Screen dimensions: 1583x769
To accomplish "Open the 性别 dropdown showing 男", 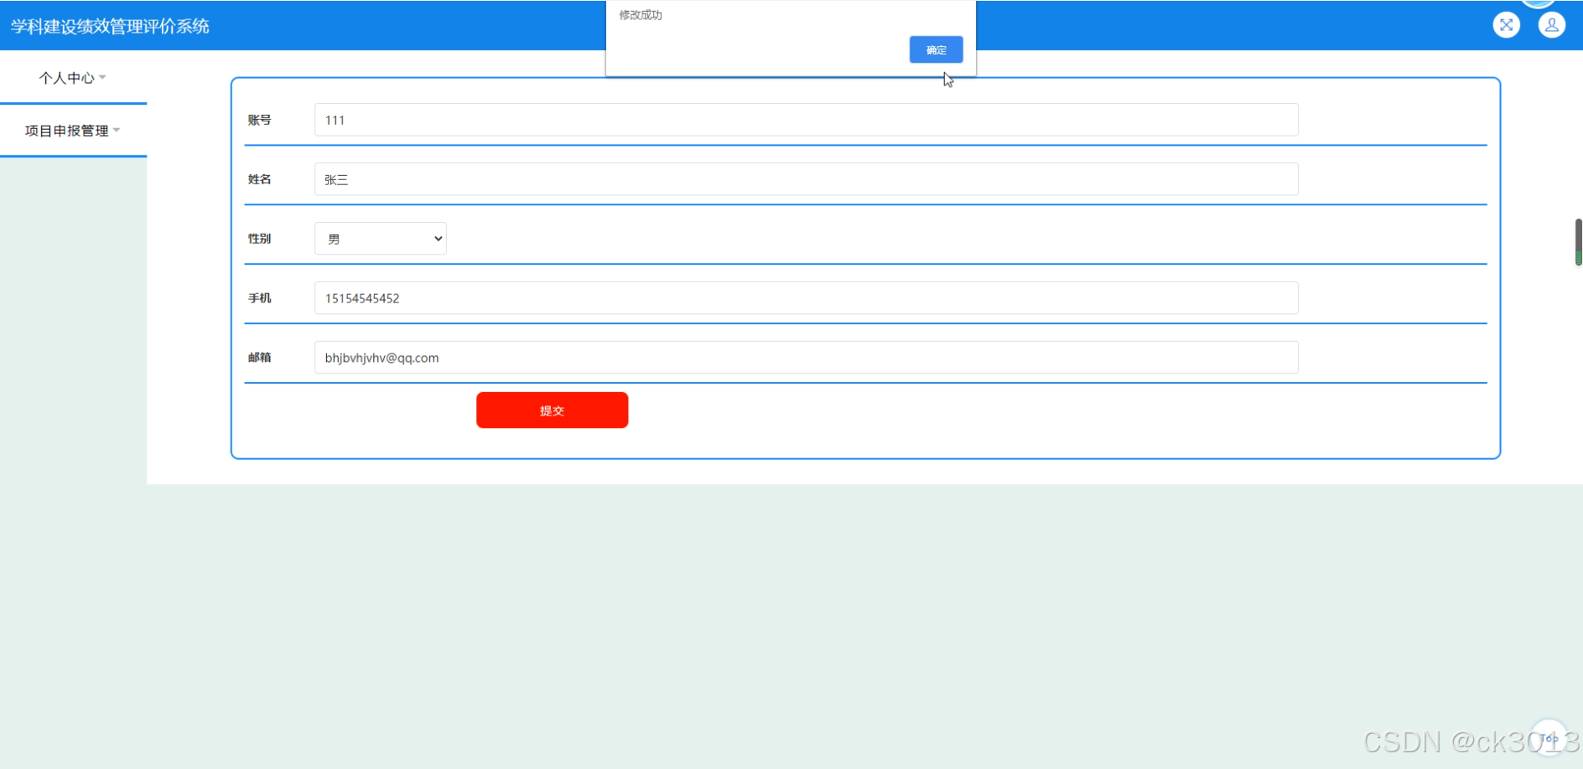I will pyautogui.click(x=381, y=239).
